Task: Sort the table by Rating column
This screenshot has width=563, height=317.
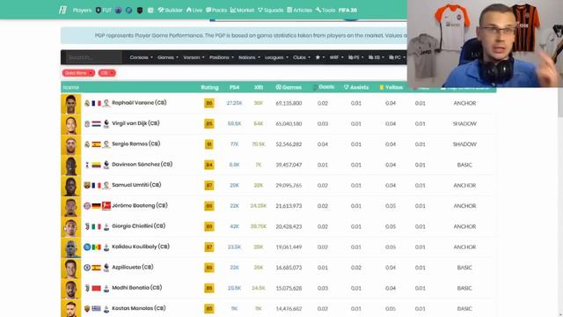Action: (x=209, y=87)
